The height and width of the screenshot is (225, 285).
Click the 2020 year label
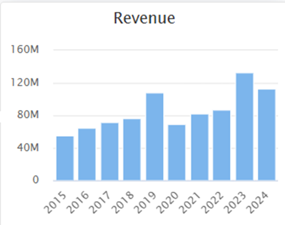tap(167, 203)
